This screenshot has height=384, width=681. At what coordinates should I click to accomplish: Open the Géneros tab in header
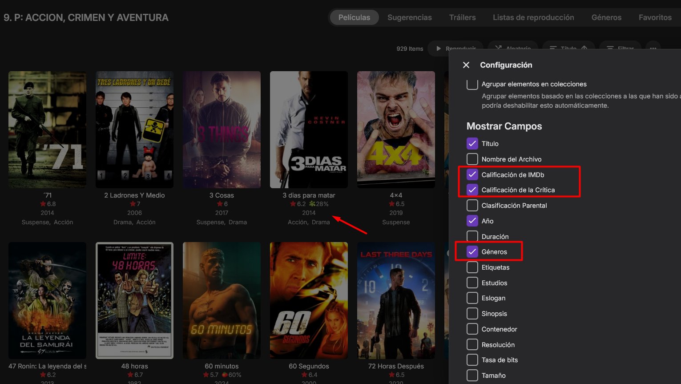coord(606,17)
